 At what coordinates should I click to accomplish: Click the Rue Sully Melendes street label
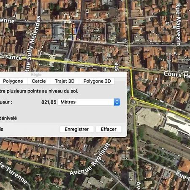coord(33,43)
